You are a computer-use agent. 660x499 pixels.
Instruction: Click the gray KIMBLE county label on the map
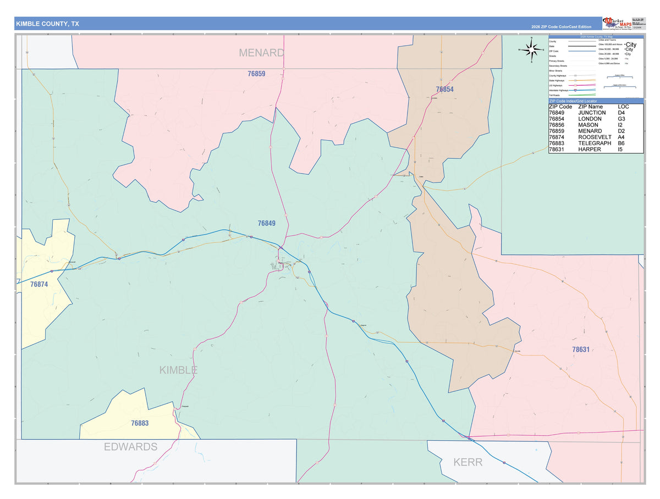(178, 370)
